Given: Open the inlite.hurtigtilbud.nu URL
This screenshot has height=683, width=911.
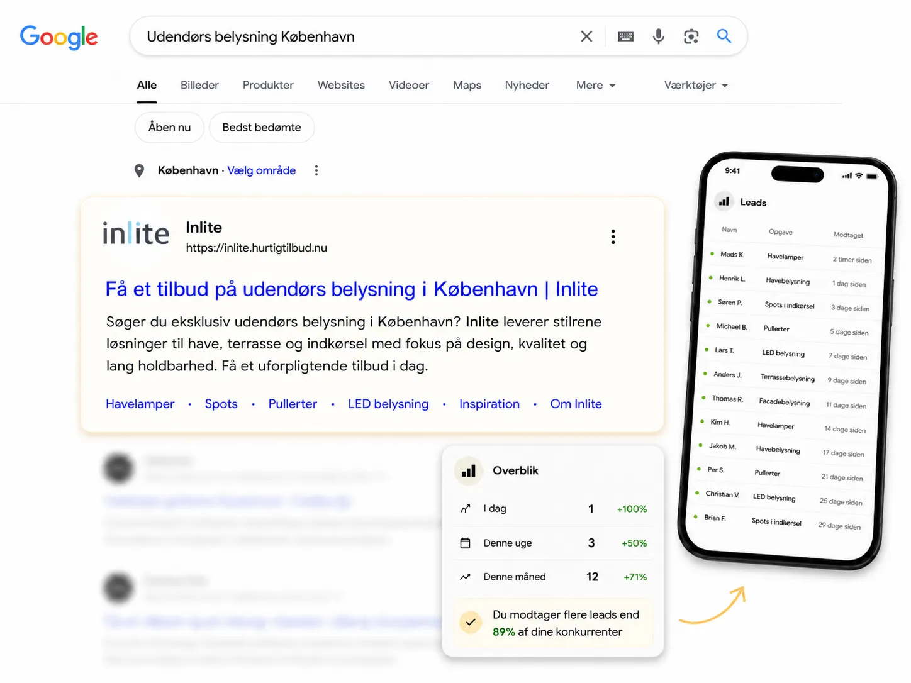Looking at the screenshot, I should tap(257, 248).
